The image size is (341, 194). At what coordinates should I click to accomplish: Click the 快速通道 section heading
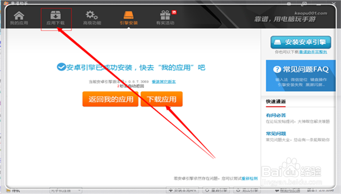coord(276,101)
